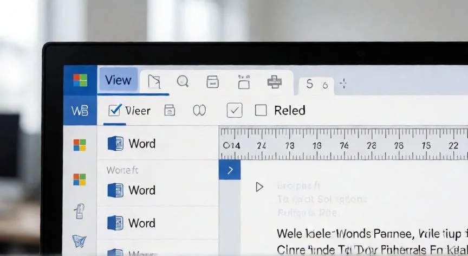Click the Worteft section heading

[122, 170]
